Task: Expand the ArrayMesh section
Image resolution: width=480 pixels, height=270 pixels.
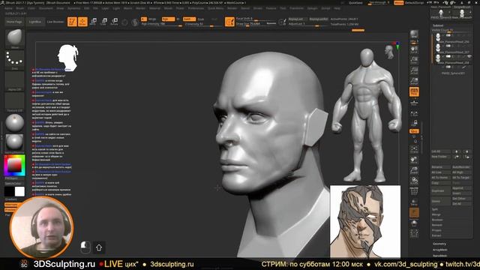Action: (440, 250)
